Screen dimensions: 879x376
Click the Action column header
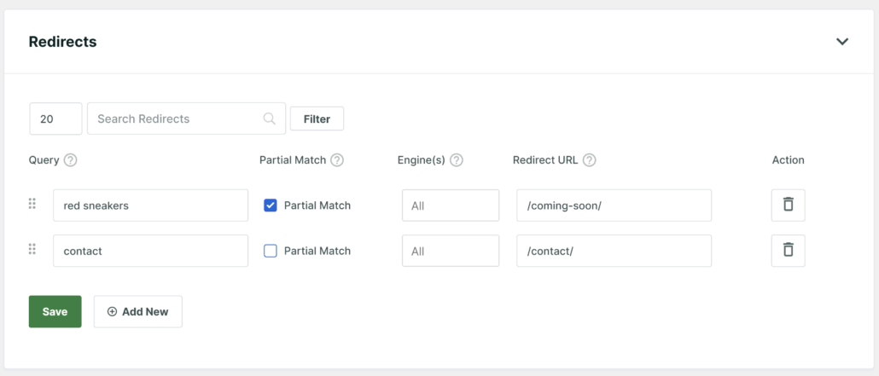(x=788, y=160)
